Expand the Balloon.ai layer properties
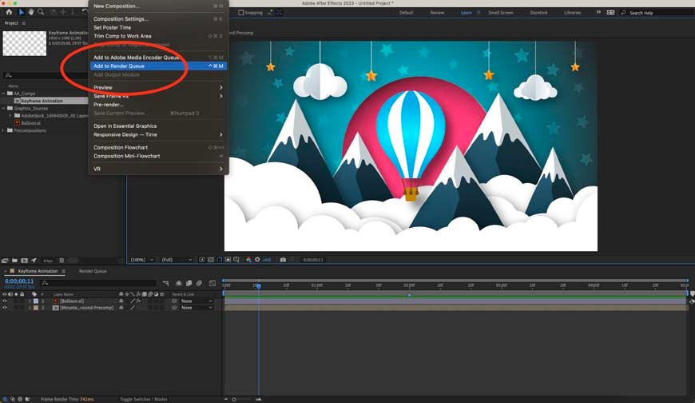 point(30,301)
